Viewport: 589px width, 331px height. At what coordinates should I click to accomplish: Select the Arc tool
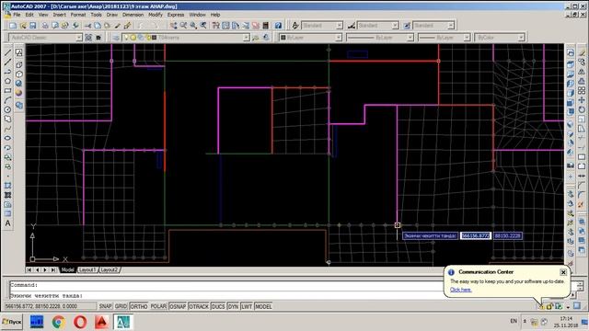[x=8, y=100]
